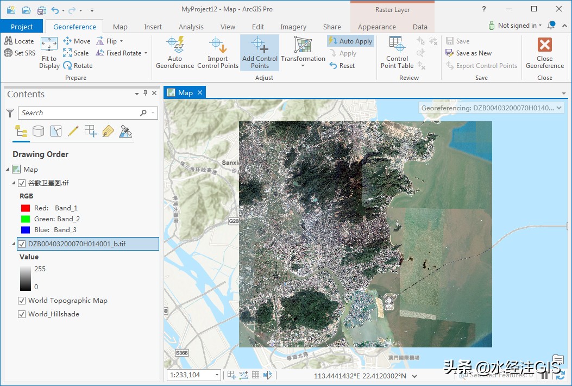This screenshot has width=572, height=386.
Task: Switch to the Imagery ribbon tab
Action: click(293, 27)
